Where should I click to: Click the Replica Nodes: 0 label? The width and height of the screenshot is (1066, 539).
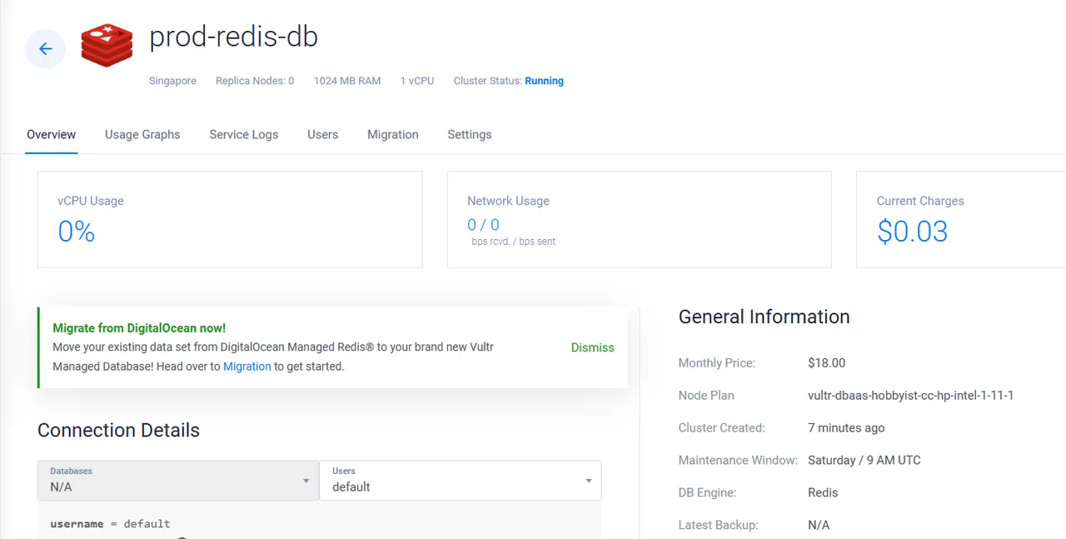point(255,81)
